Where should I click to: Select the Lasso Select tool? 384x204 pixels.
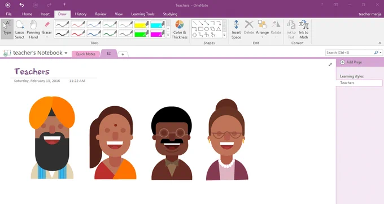click(20, 29)
